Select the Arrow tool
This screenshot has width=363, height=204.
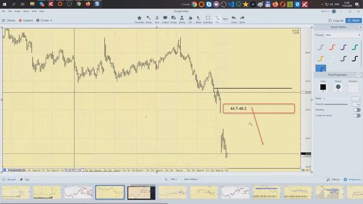149,19
